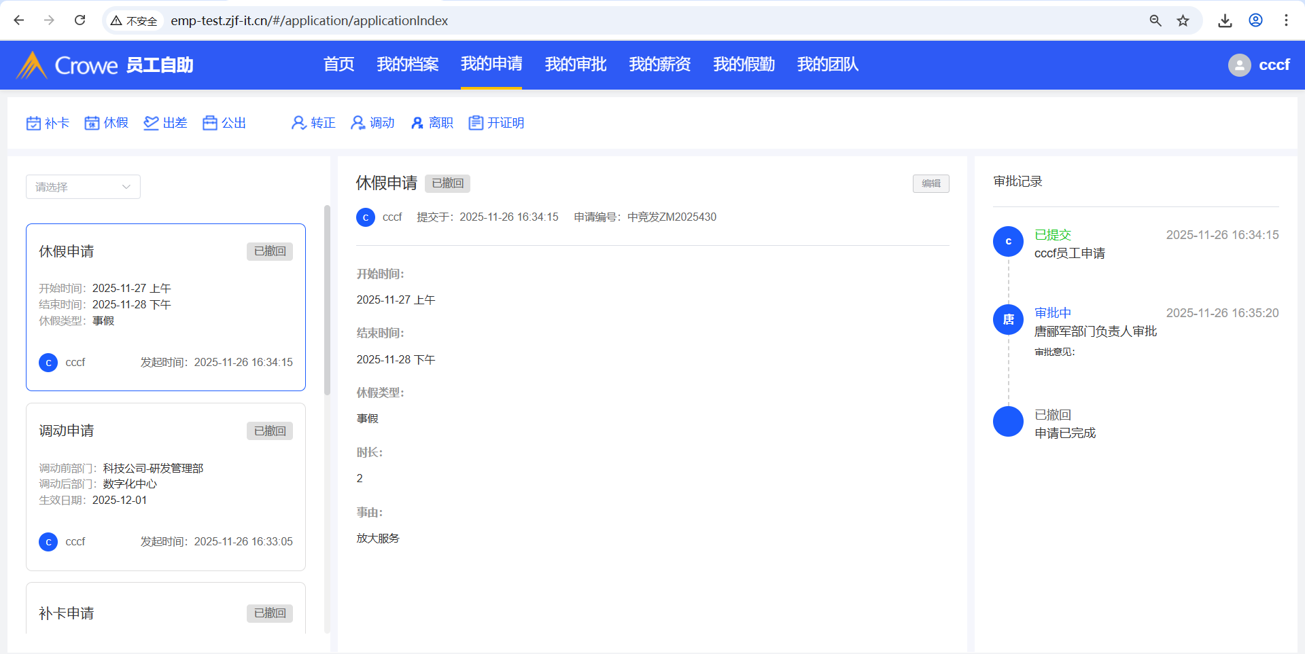The image size is (1305, 654).
Task: Click the 公出 briefcase icon
Action: [x=210, y=123]
